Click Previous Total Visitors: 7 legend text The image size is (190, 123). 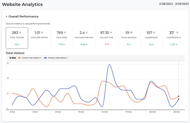tap(58, 58)
